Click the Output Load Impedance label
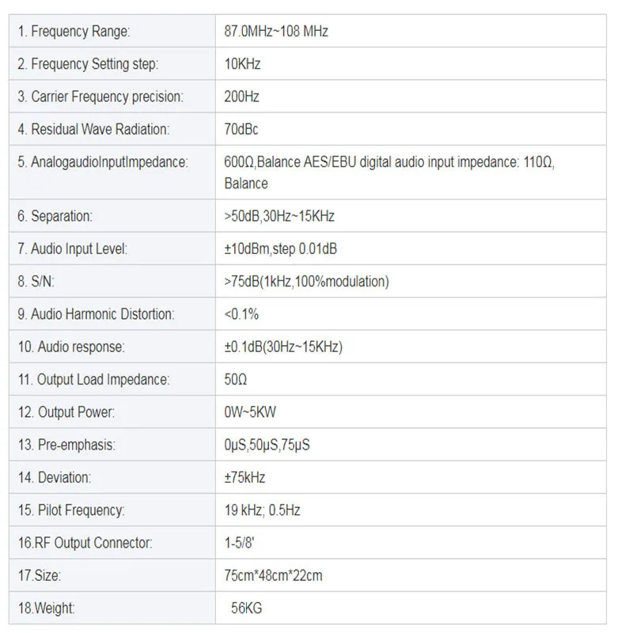The width and height of the screenshot is (633, 633). (x=93, y=380)
